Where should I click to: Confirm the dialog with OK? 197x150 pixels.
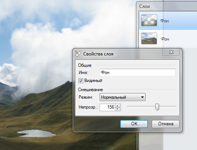(134, 124)
